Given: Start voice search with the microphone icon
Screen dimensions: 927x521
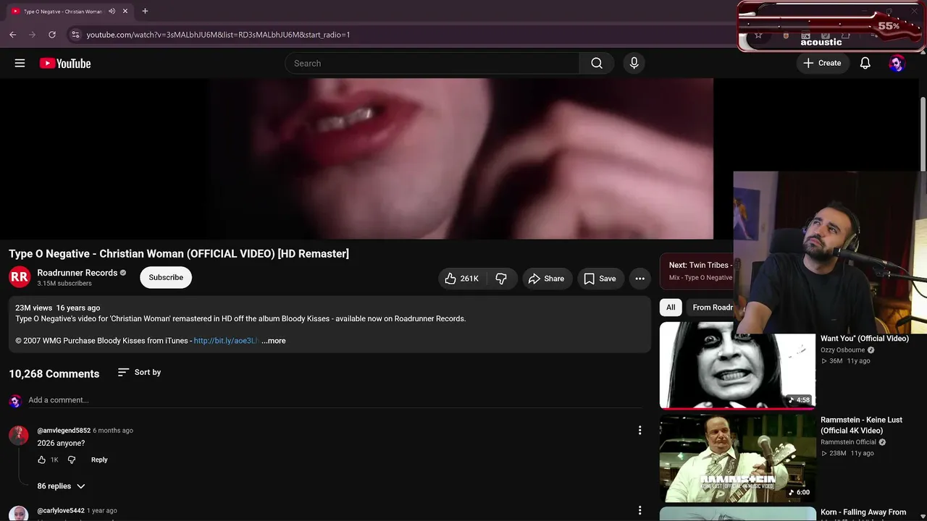Looking at the screenshot, I should coord(634,63).
